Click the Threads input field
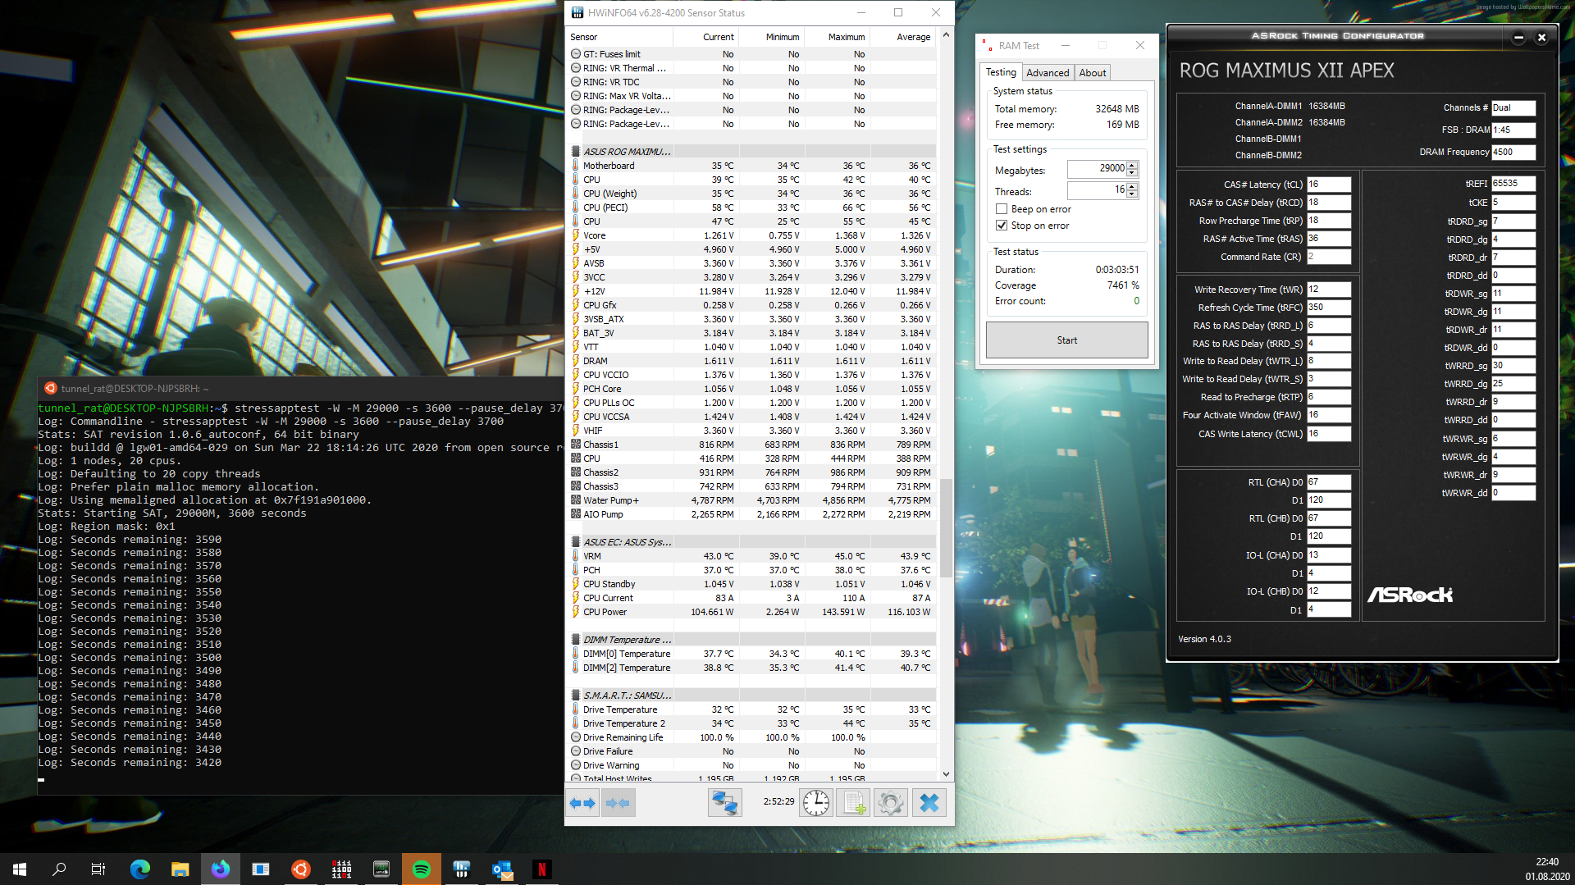1575x885 pixels. (x=1097, y=190)
